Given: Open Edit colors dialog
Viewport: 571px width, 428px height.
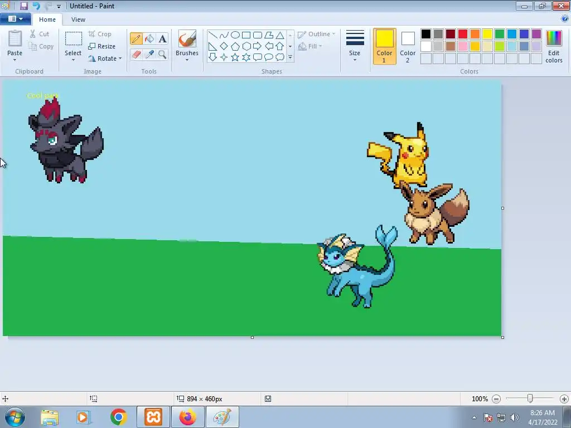Looking at the screenshot, I should click(554, 47).
